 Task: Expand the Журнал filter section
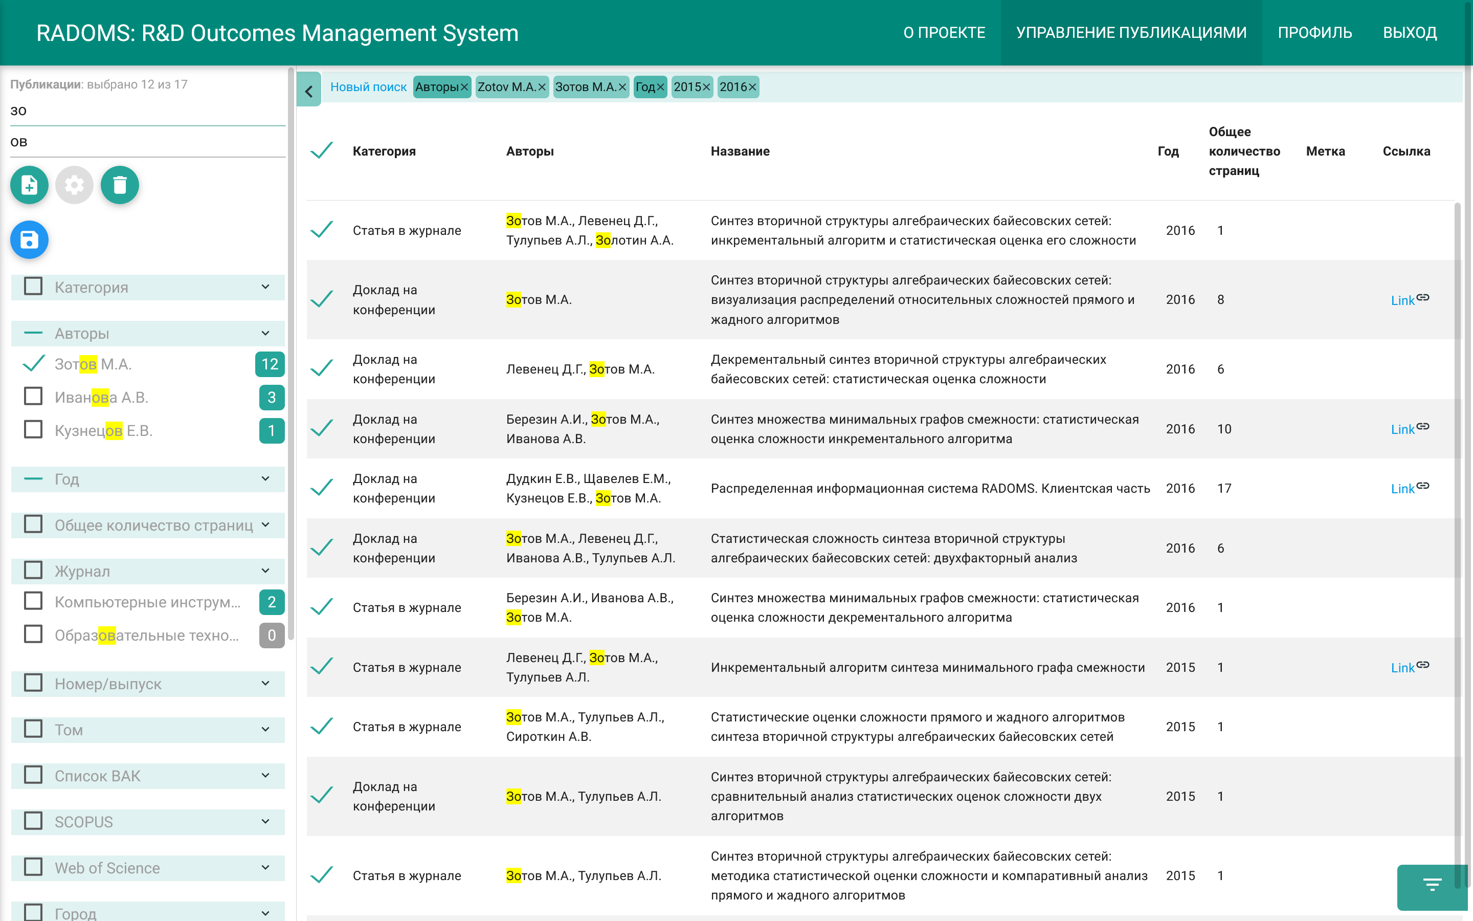264,572
